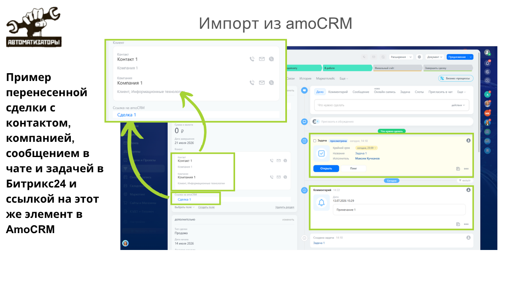Open the действия dropdown in the activity input
Screen dimensions: 527x296
pyautogui.click(x=458, y=105)
